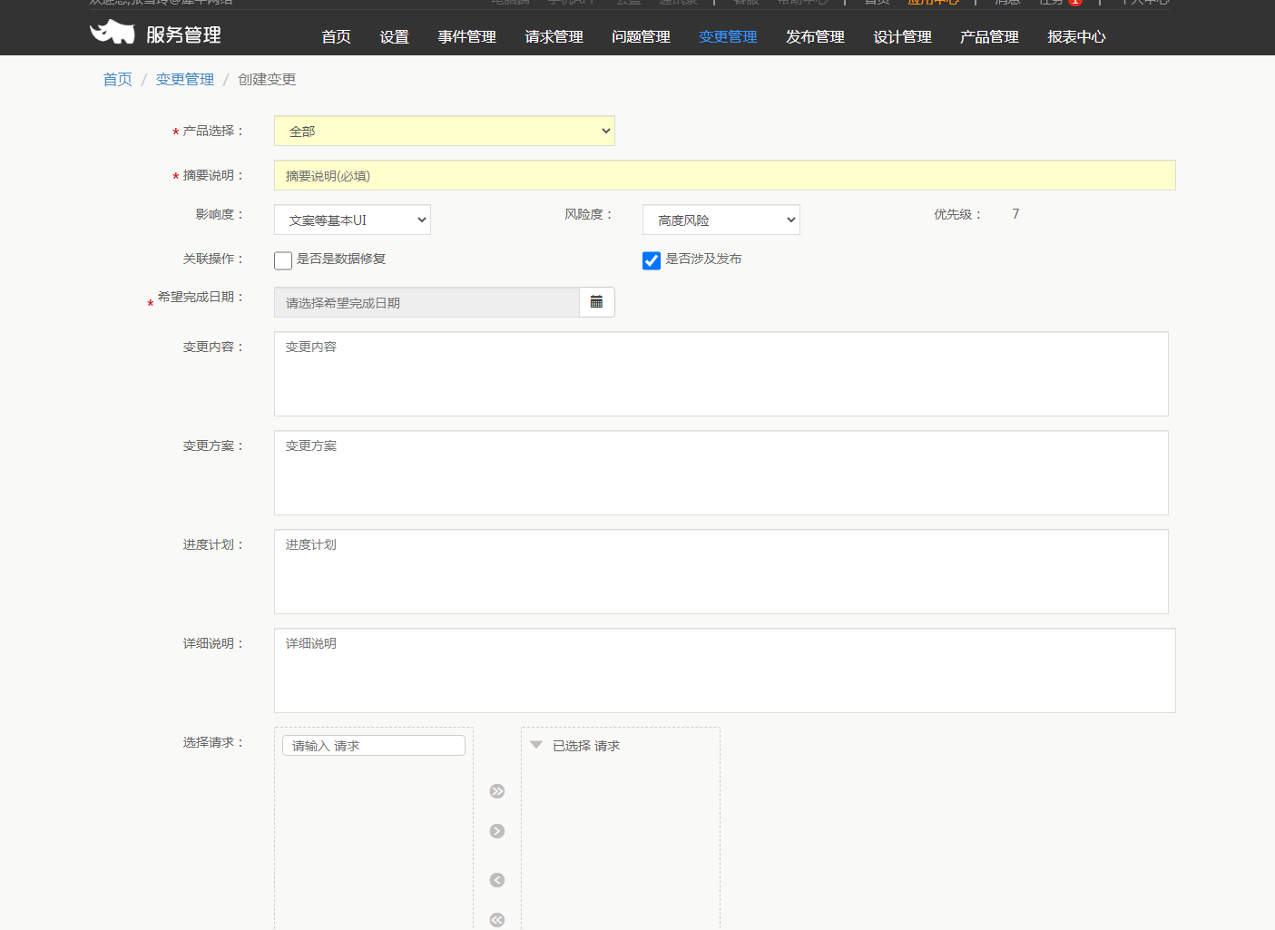Click into the 变更方案 text area
The height and width of the screenshot is (930, 1275).
pos(721,473)
